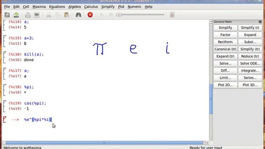Click the Reduce (tr) button
Image resolution: width=265 pixels, height=149 pixels.
pyautogui.click(x=250, y=56)
